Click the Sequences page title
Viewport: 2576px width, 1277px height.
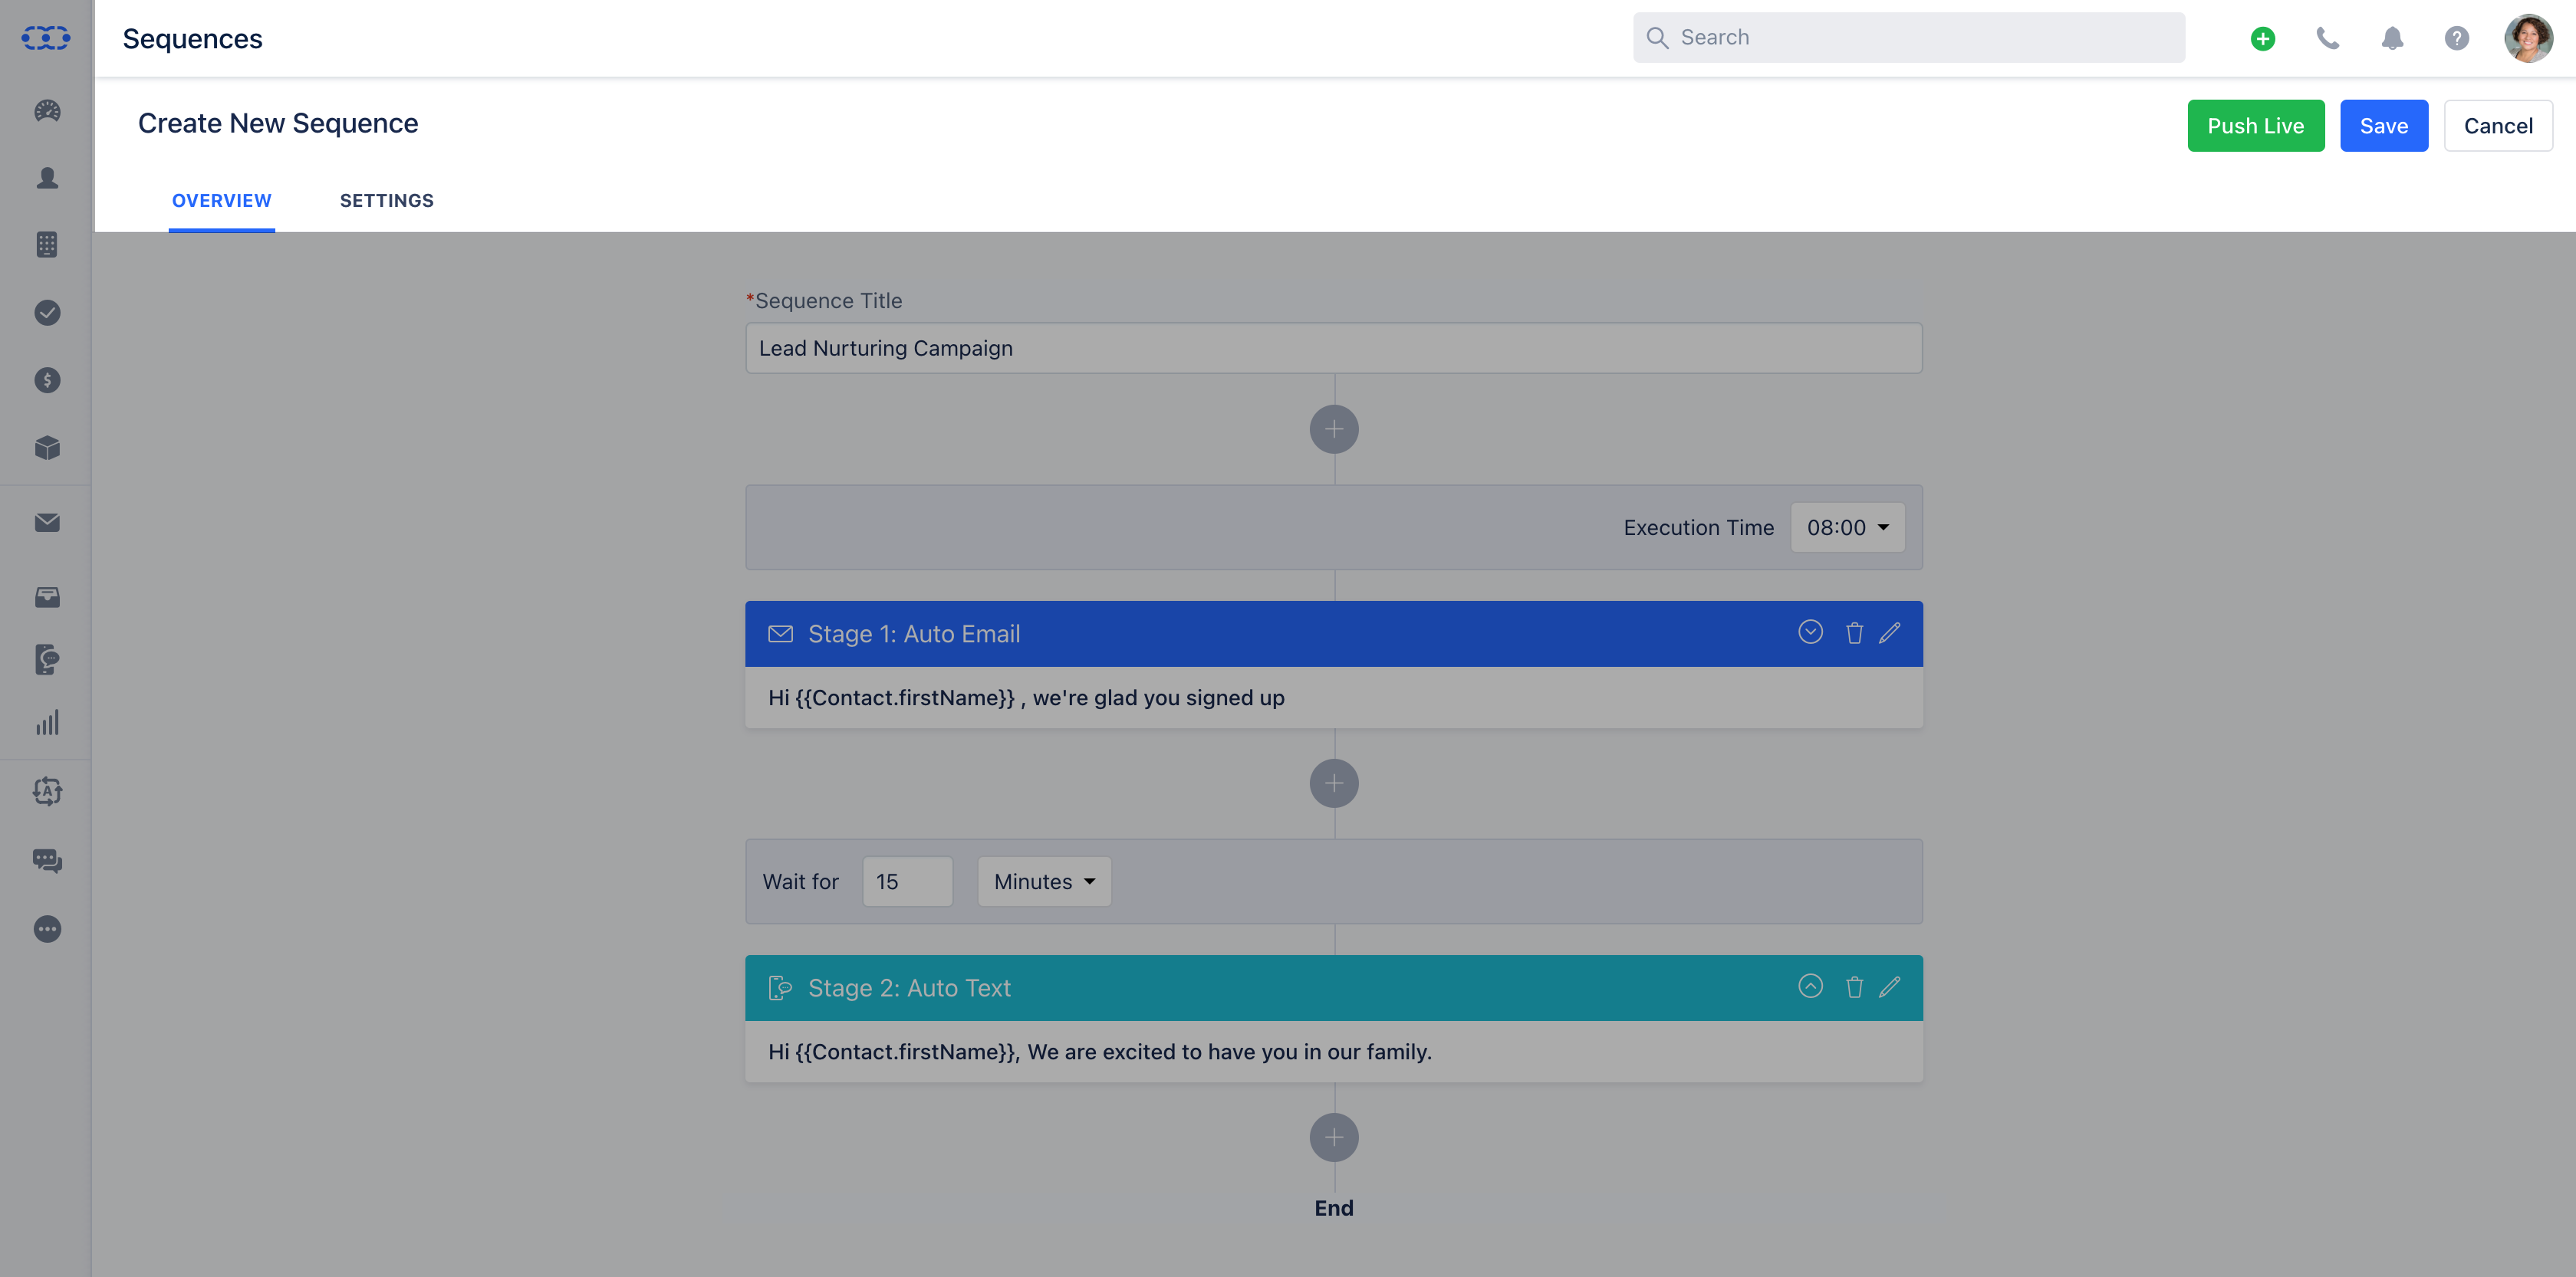click(x=192, y=39)
